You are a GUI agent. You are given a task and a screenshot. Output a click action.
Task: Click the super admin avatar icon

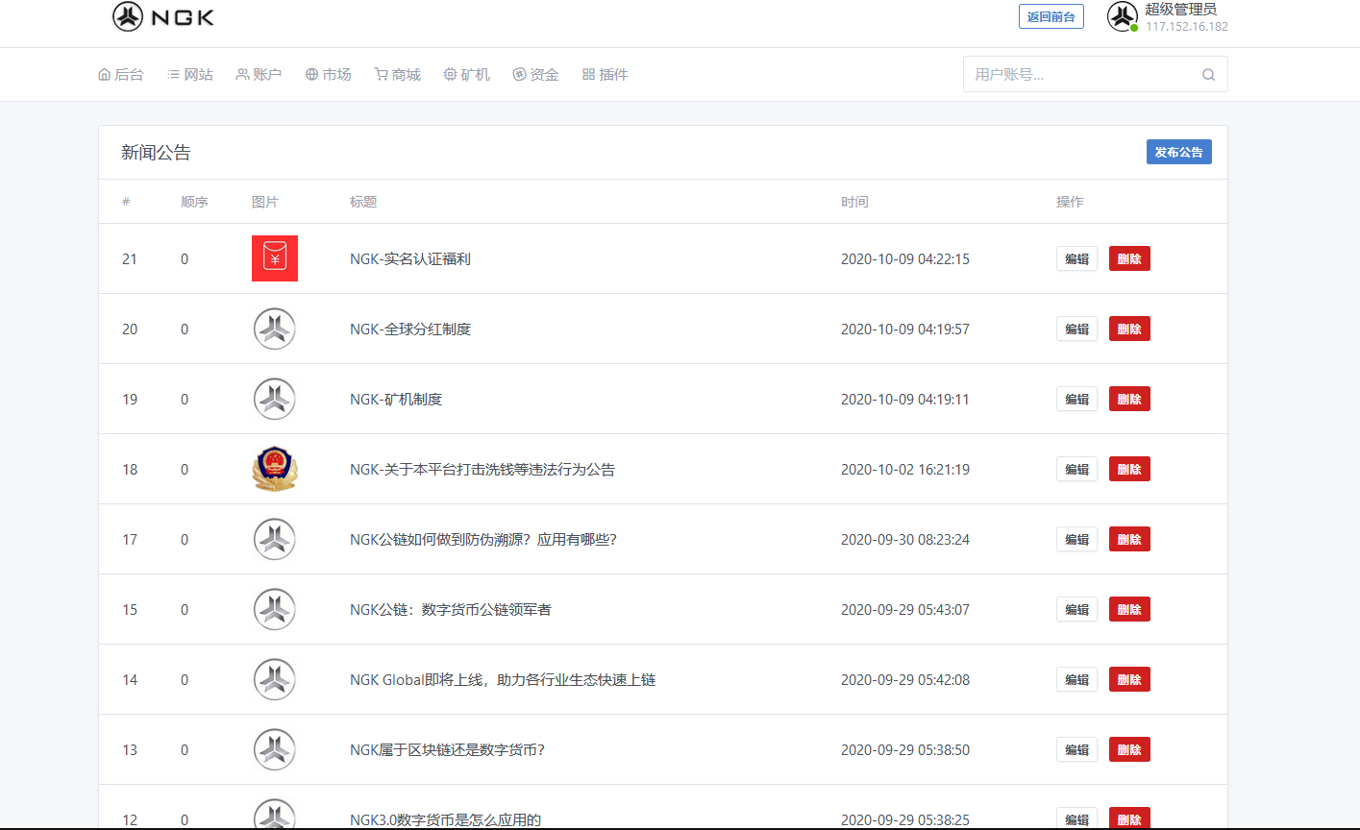1122,16
